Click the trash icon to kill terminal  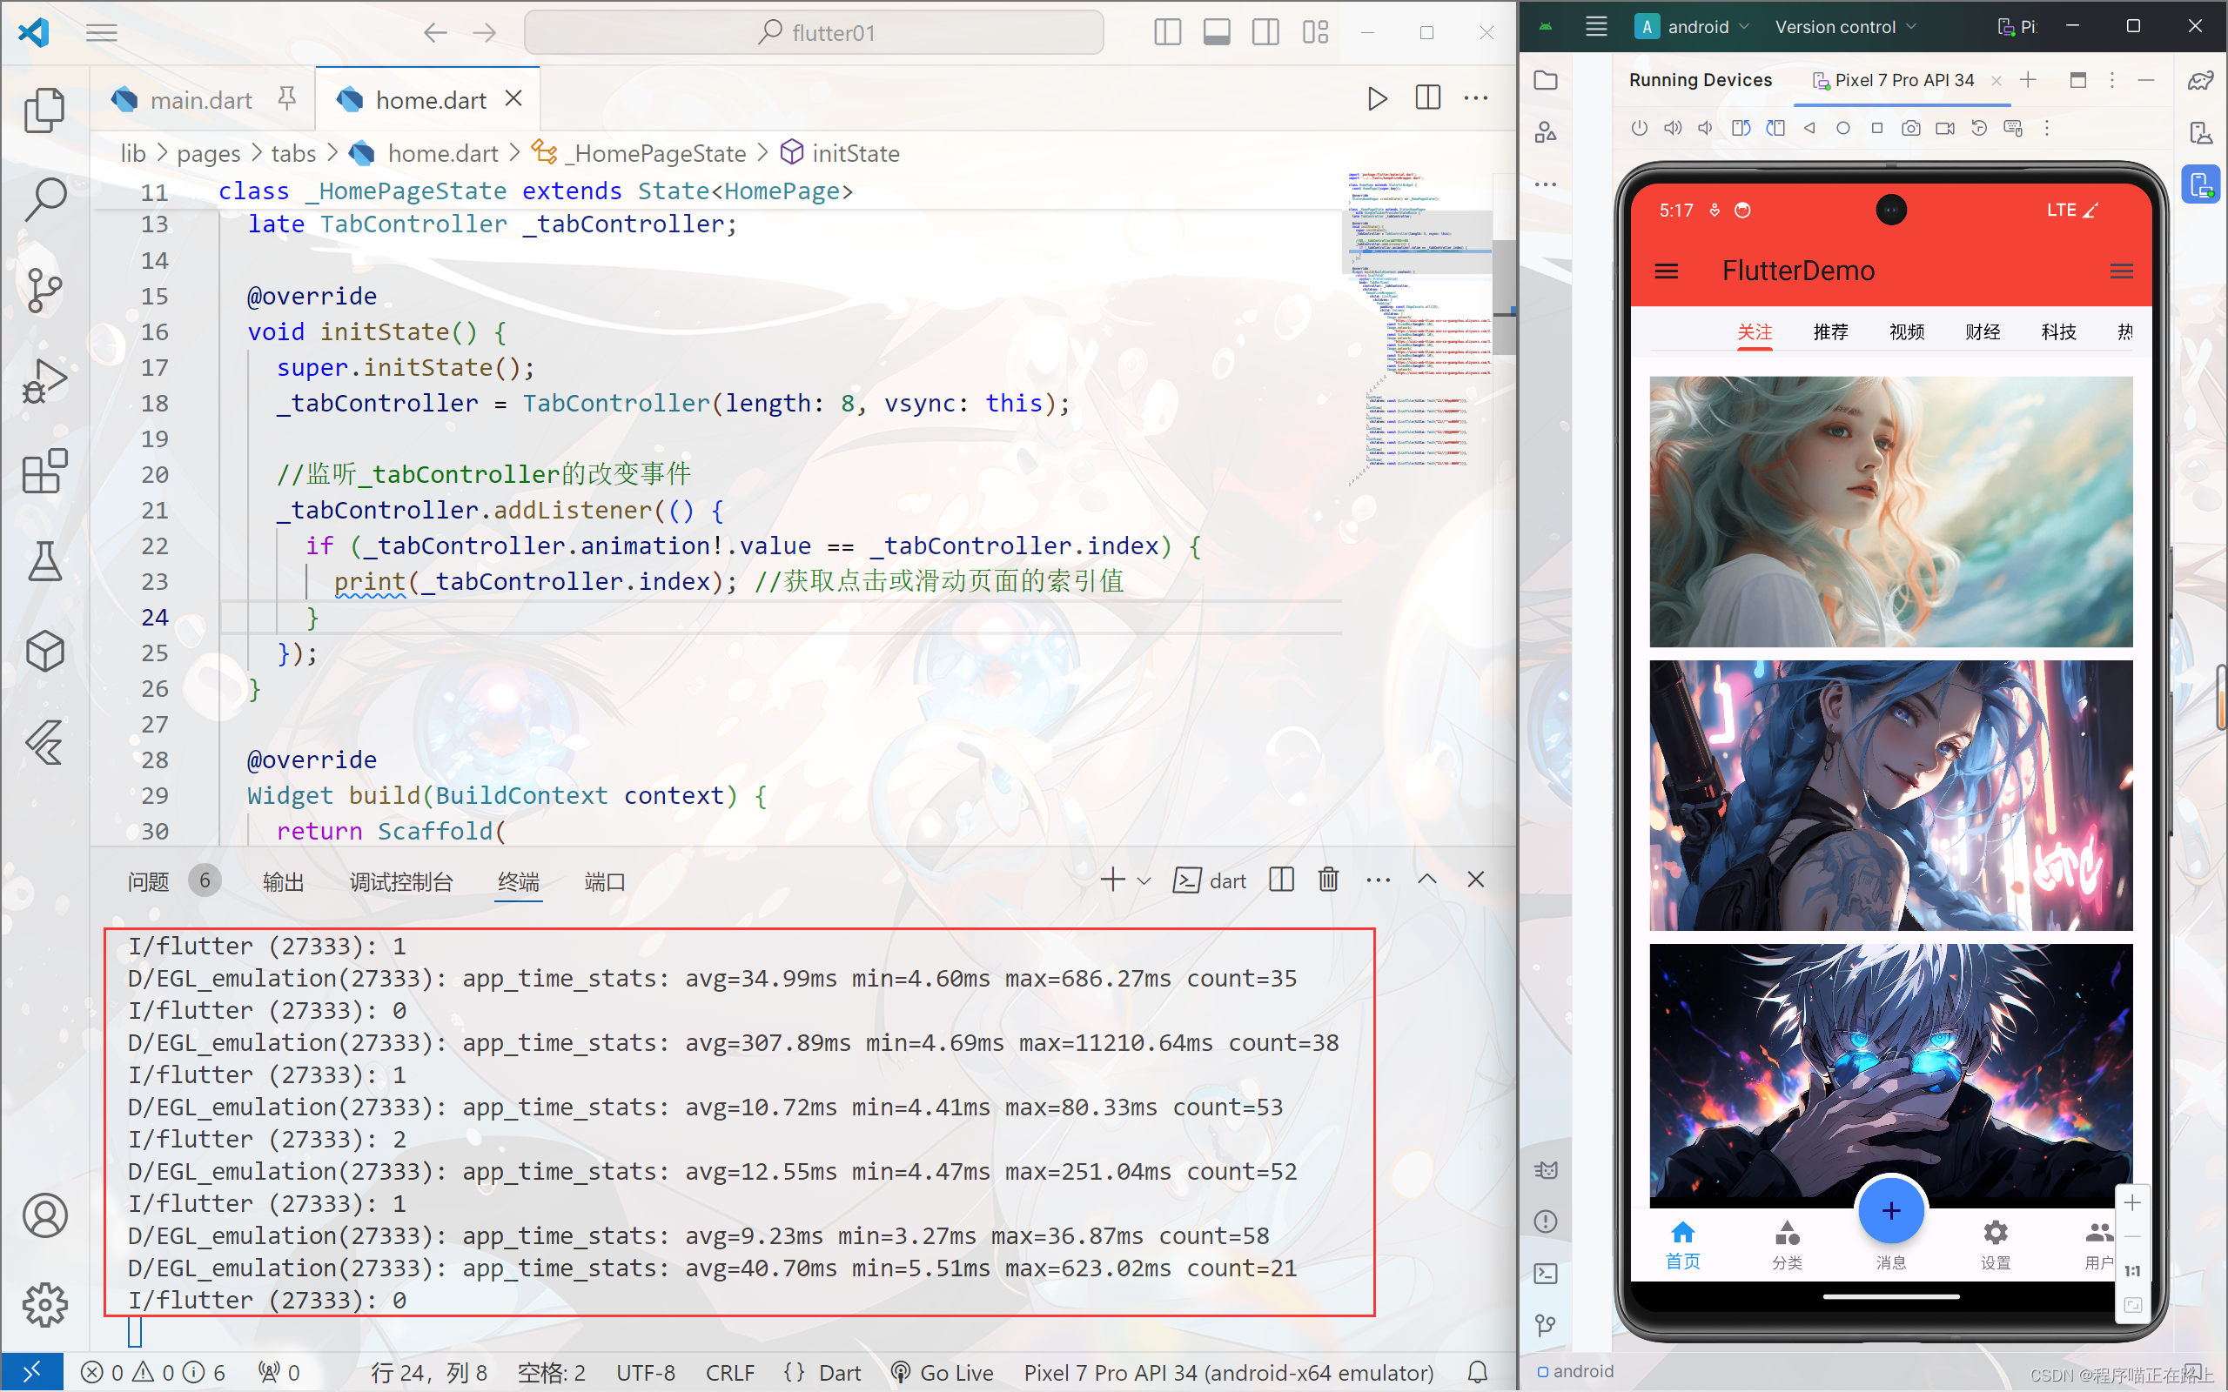coord(1327,880)
